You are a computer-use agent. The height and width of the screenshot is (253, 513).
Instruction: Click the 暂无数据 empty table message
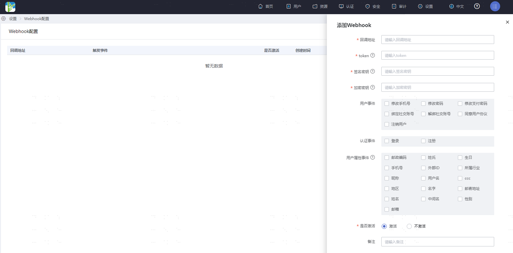pos(214,66)
